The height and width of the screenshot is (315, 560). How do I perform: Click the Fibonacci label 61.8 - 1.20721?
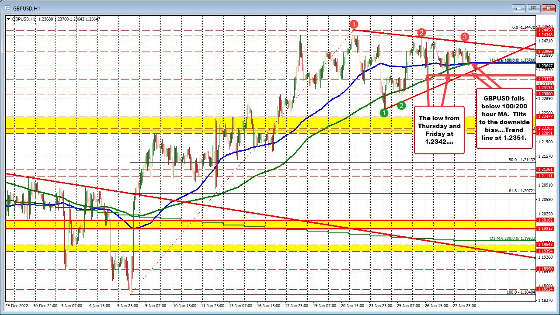523,191
